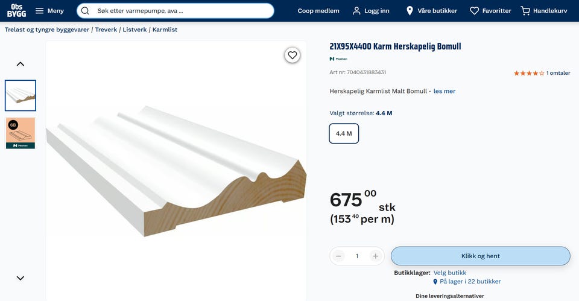This screenshot has height=301, width=579.
Task: Decrease quantity with minus button
Action: (x=339, y=256)
